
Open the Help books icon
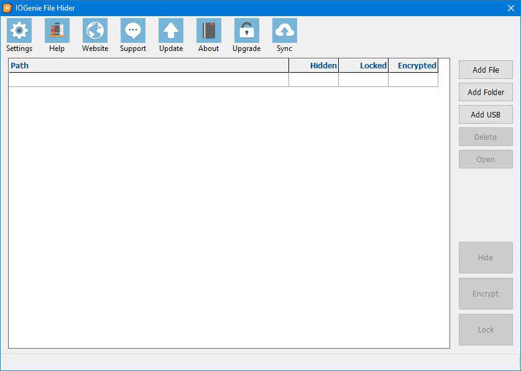[x=57, y=30]
